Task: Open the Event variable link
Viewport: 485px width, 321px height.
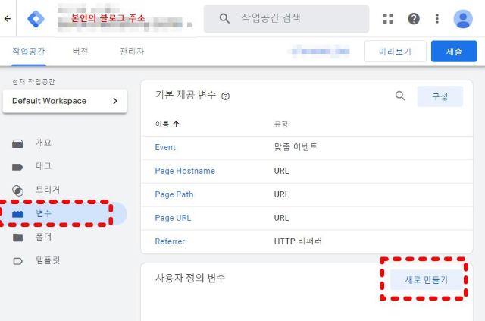Action: 165,147
